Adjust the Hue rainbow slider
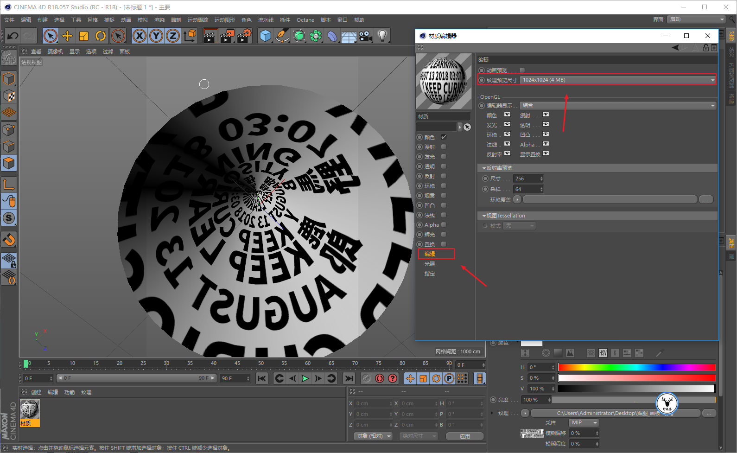 point(637,367)
